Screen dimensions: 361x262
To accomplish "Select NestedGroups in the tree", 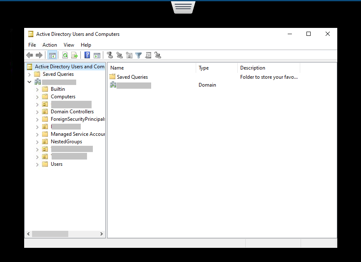I will tap(66, 142).
